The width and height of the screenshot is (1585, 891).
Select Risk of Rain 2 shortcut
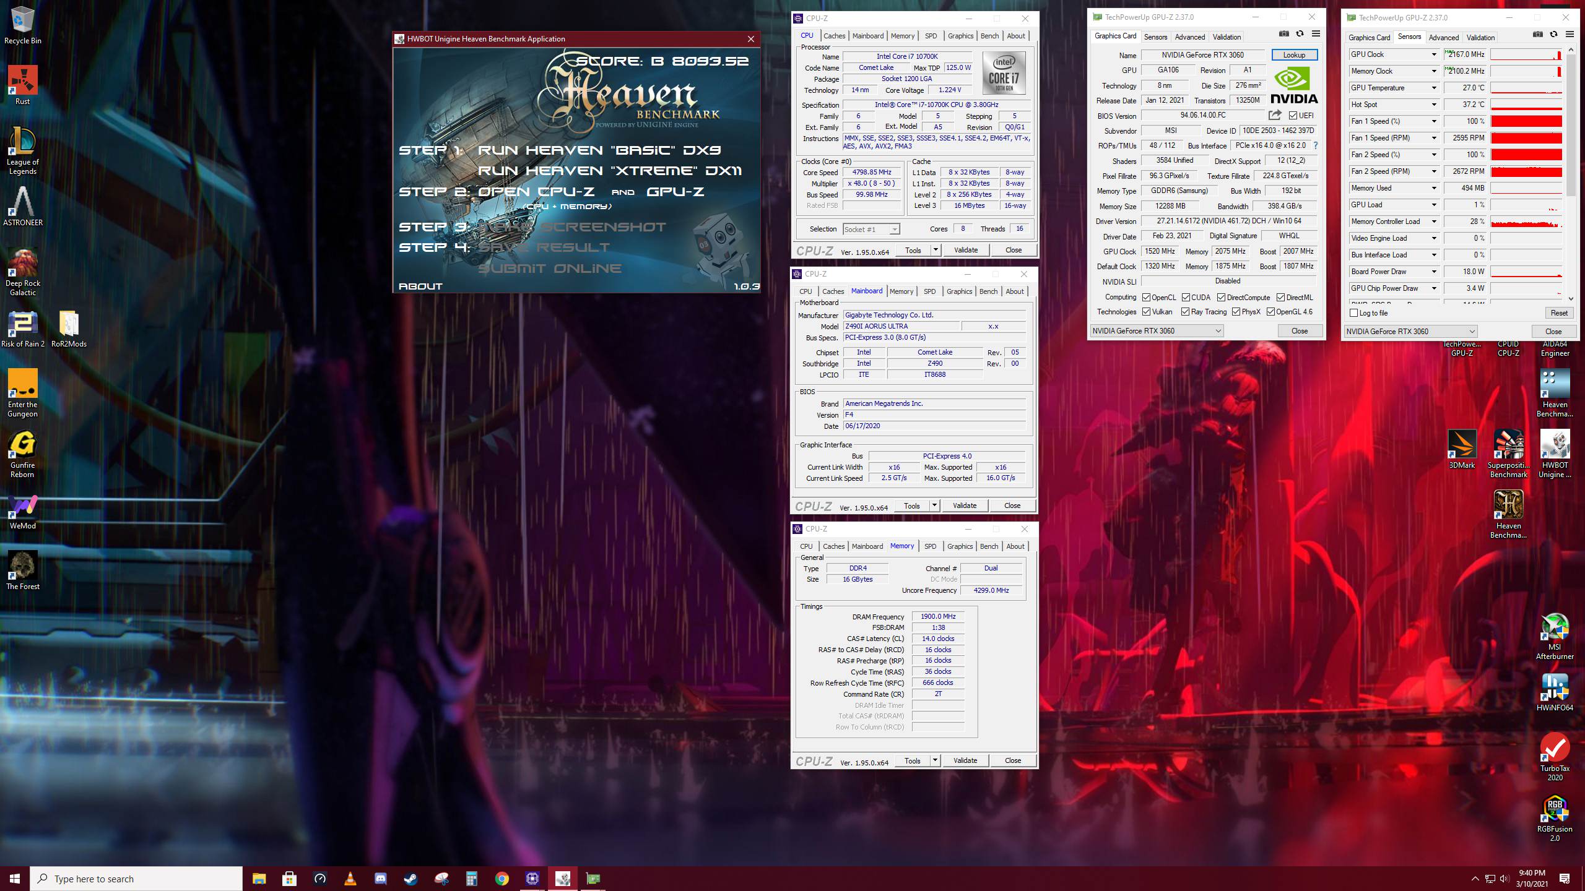(x=23, y=329)
